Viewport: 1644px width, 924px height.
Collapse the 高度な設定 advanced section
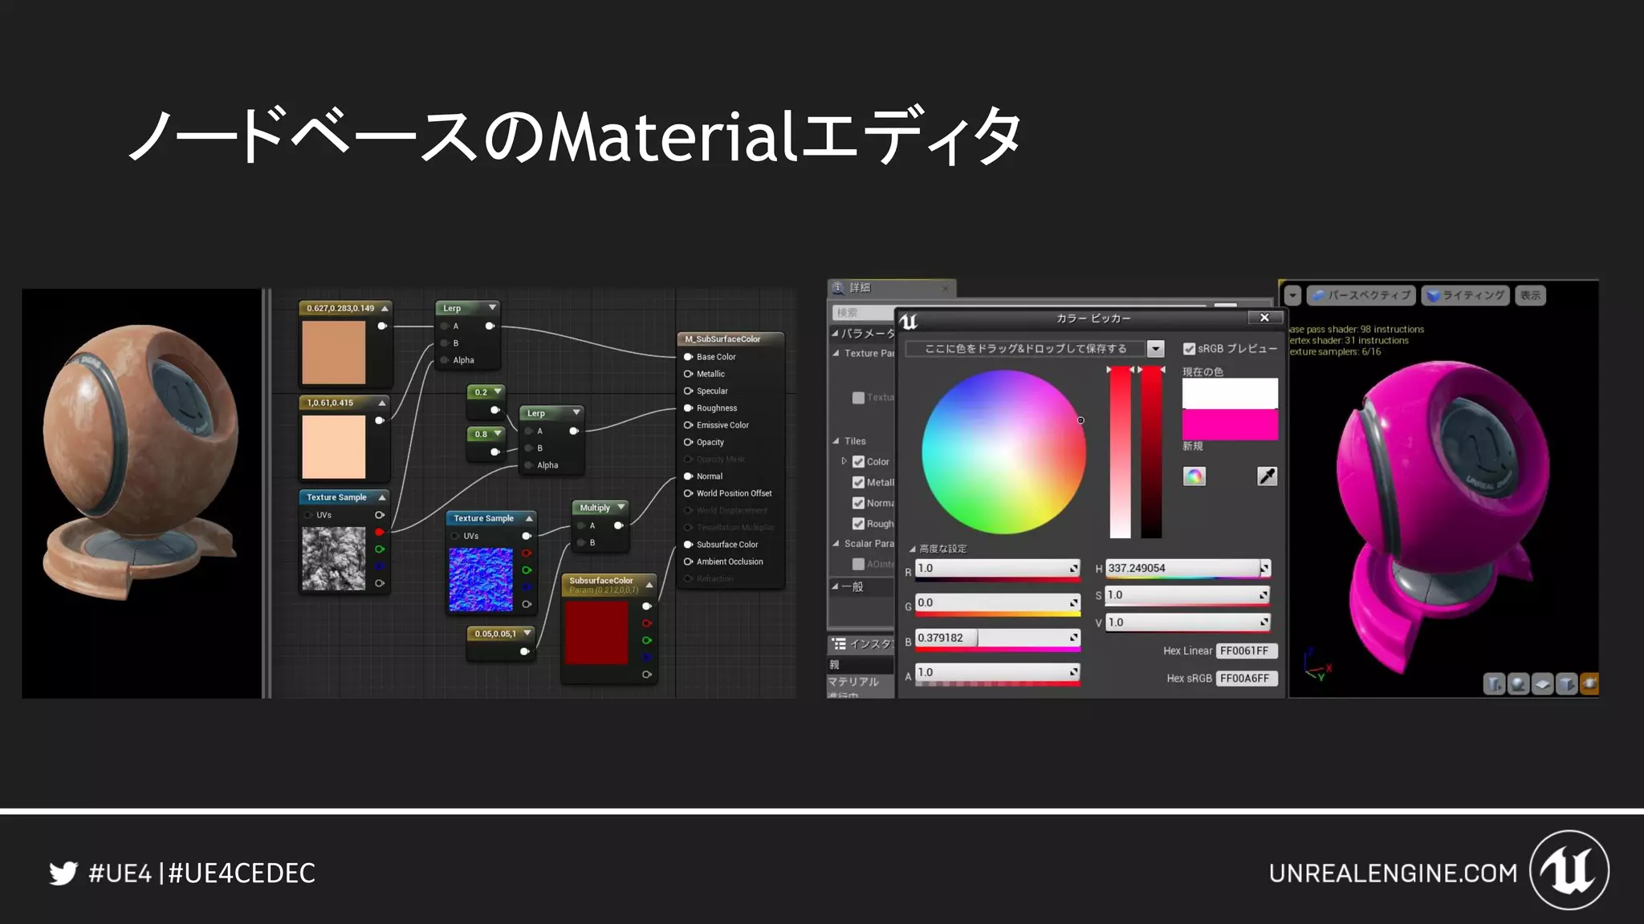(913, 549)
